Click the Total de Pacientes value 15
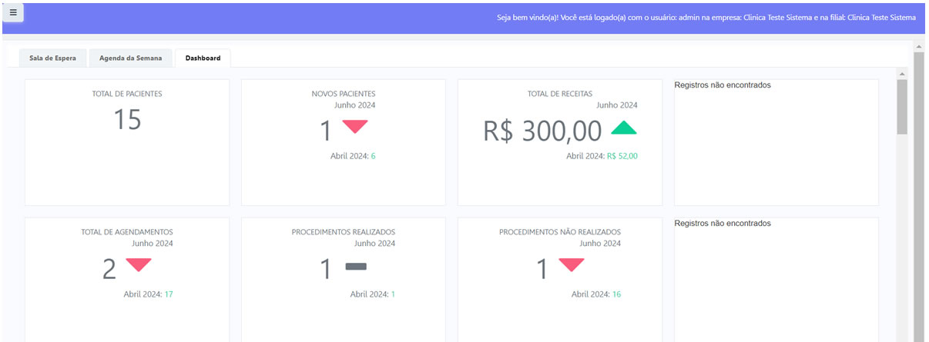The image size is (929, 342). tap(128, 120)
